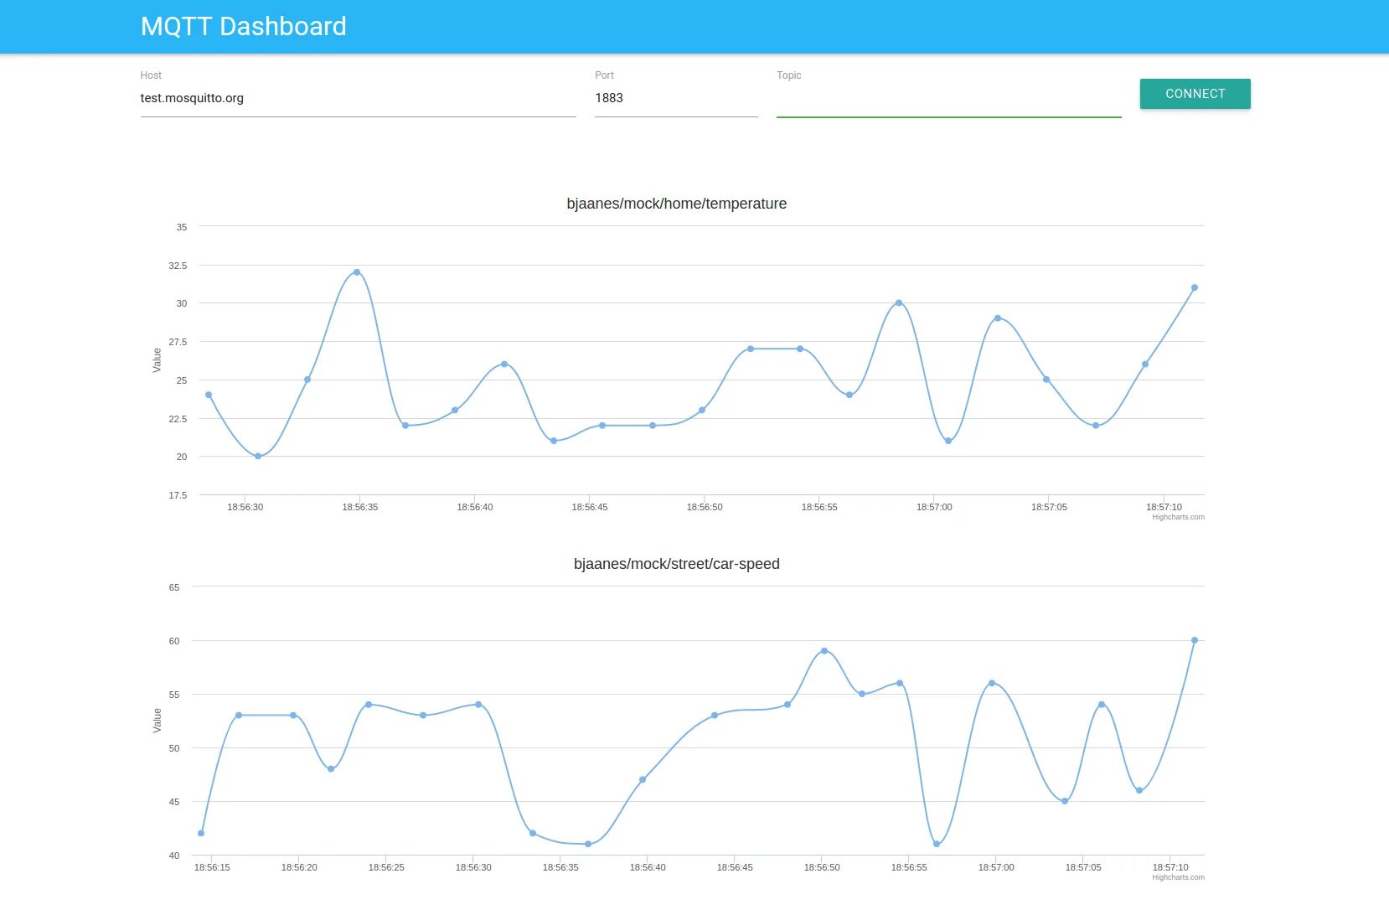
Task: Click the Port input field
Action: point(676,99)
